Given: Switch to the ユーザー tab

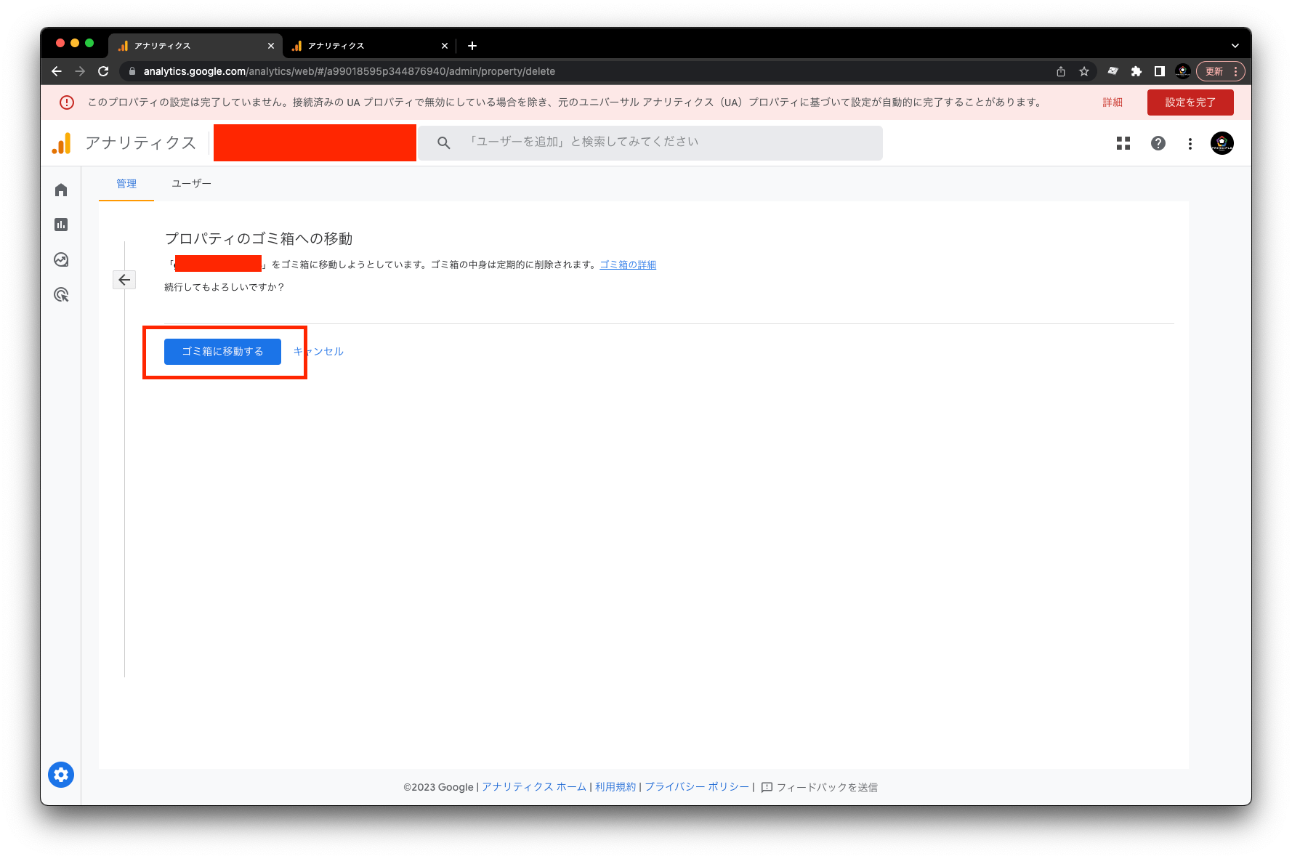Looking at the screenshot, I should (x=191, y=184).
